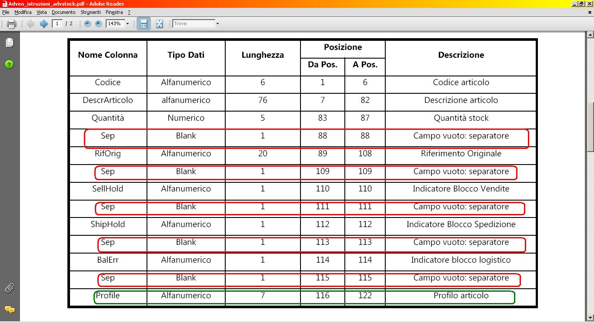Toggle fit one full page view

click(x=159, y=24)
